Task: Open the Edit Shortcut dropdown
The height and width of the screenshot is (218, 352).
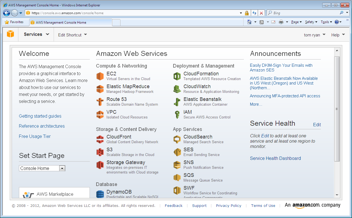Action: tap(73, 35)
